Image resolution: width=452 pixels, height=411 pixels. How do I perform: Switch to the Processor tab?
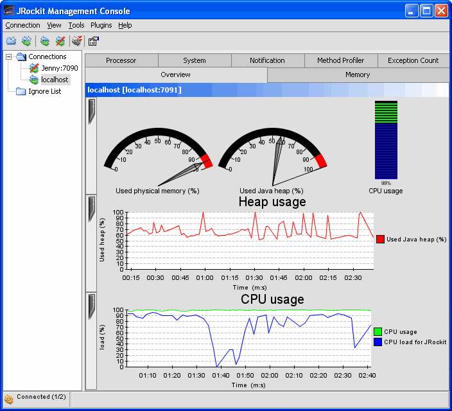[x=121, y=60]
